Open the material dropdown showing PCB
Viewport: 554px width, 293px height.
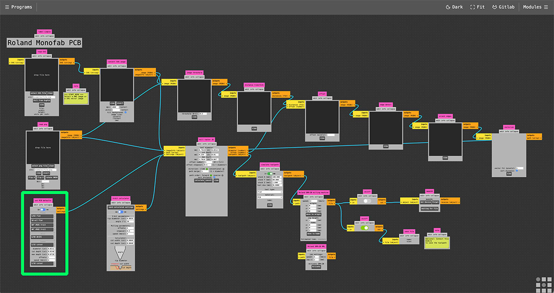point(270,197)
